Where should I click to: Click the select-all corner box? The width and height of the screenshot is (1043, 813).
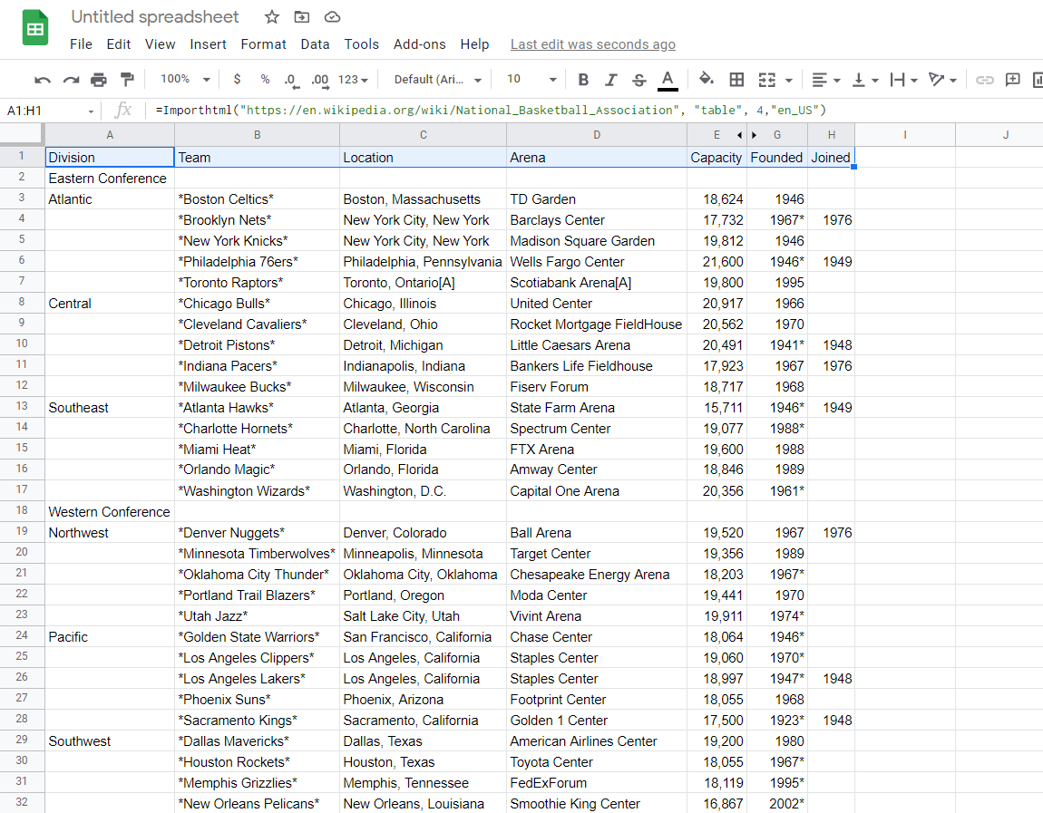click(22, 135)
